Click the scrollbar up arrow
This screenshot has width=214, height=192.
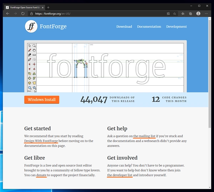[210, 19]
